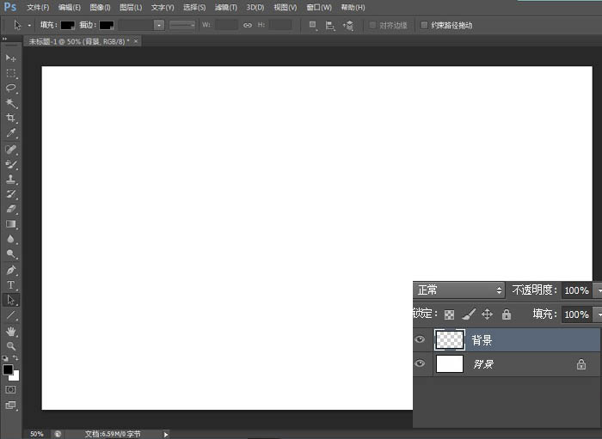Screen dimensions: 602x439
Task: Expand the 不透明度 opacity dropdown arrow
Action: coord(598,290)
